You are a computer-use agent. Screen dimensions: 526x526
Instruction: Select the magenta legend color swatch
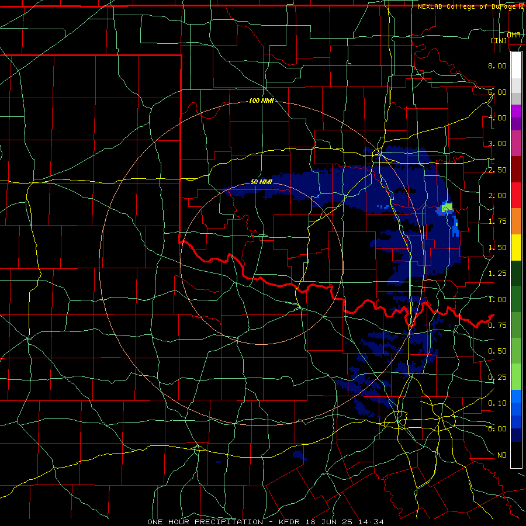pos(516,111)
